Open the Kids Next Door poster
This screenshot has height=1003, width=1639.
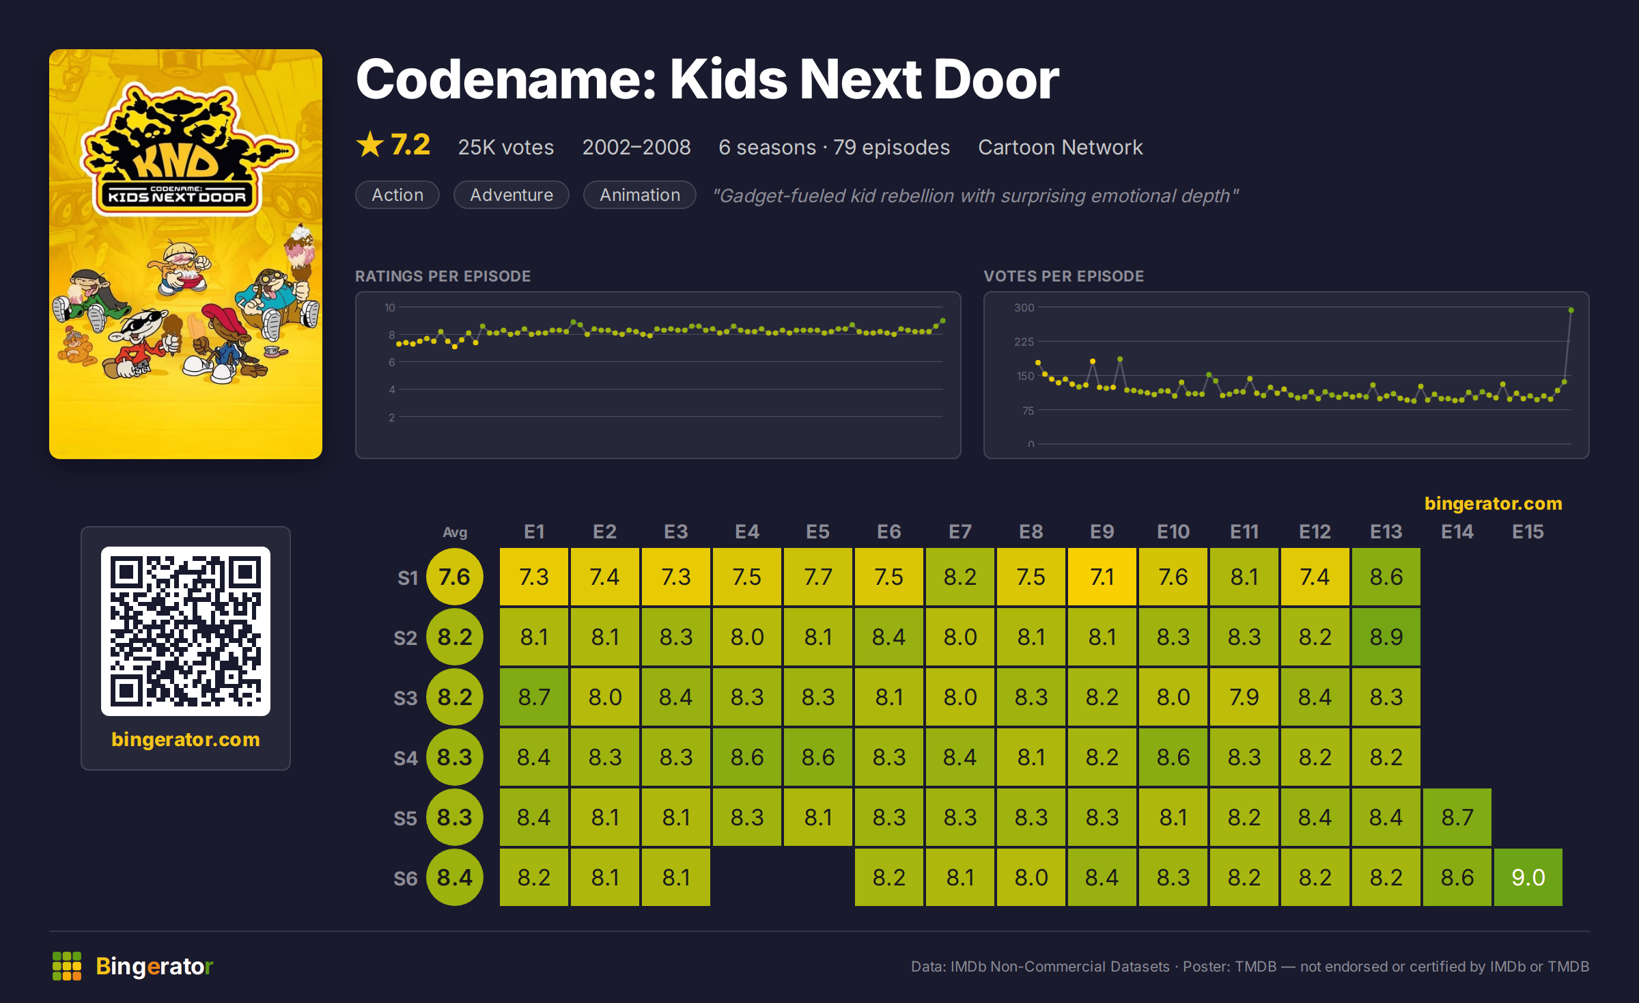[x=186, y=254]
